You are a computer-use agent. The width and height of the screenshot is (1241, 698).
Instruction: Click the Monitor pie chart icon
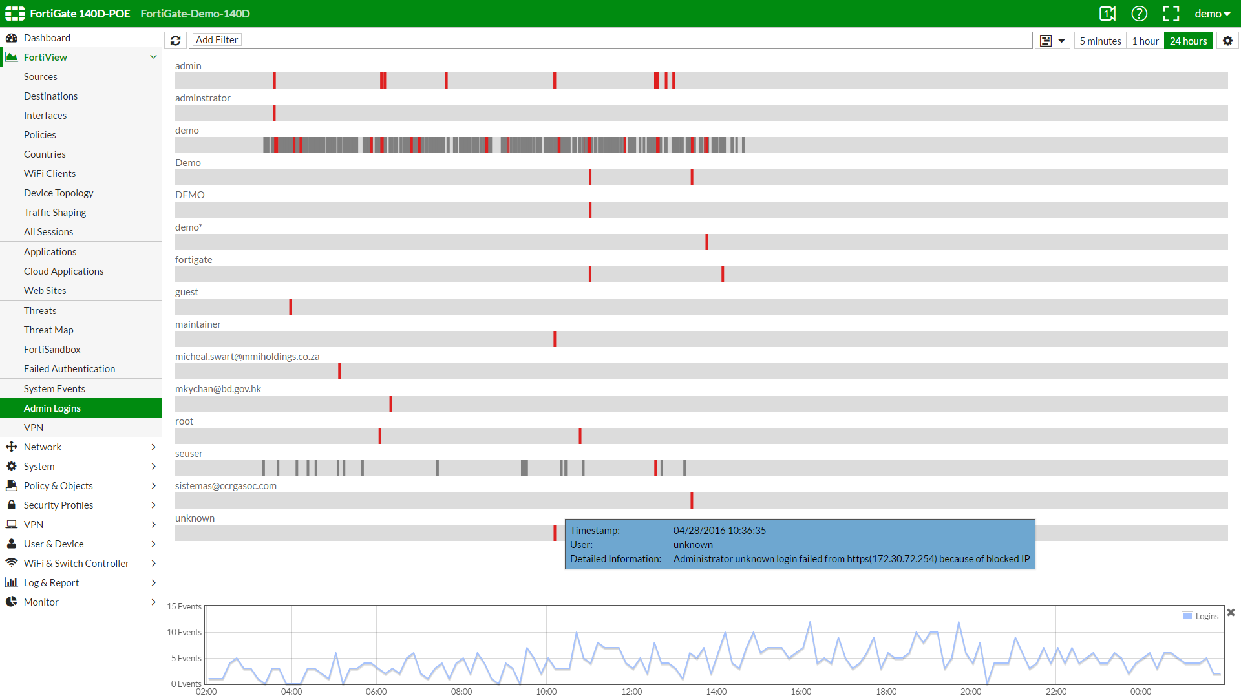pyautogui.click(x=12, y=602)
